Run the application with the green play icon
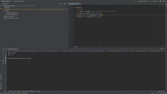This screenshot has width=167, height=94. click(x=151, y=1)
